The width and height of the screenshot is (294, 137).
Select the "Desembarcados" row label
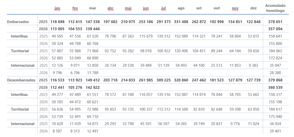(x=21, y=80)
